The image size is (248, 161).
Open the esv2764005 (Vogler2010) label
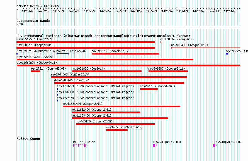[x=70, y=74]
